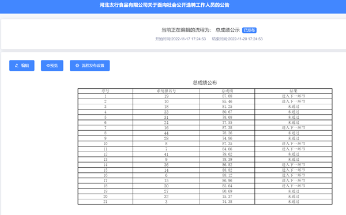Click 未通过 in the 74.38 row
Screen dimensions: 346x215
(294, 202)
